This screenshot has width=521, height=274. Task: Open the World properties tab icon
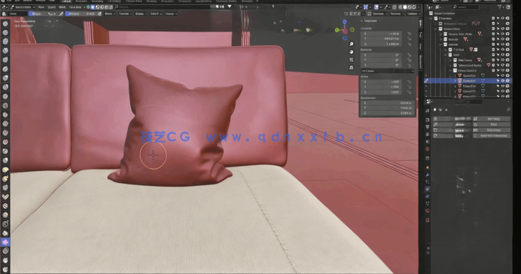(428, 149)
